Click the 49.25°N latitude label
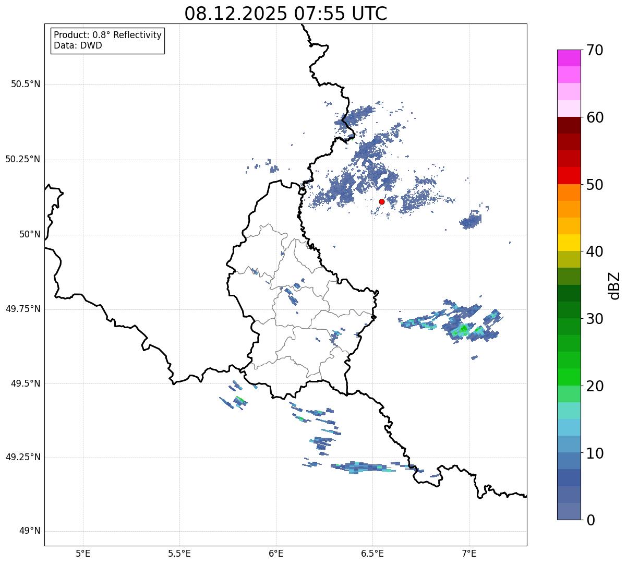This screenshot has width=627, height=564. point(23,457)
